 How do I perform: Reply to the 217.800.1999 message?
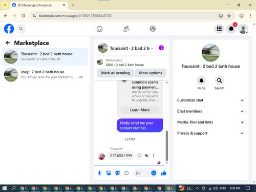pos(146,156)
